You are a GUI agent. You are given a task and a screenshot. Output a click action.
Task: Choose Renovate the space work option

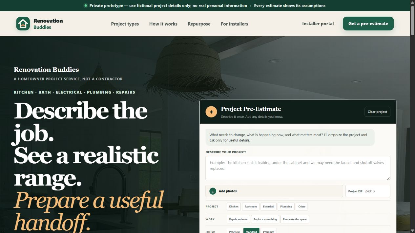295,219
